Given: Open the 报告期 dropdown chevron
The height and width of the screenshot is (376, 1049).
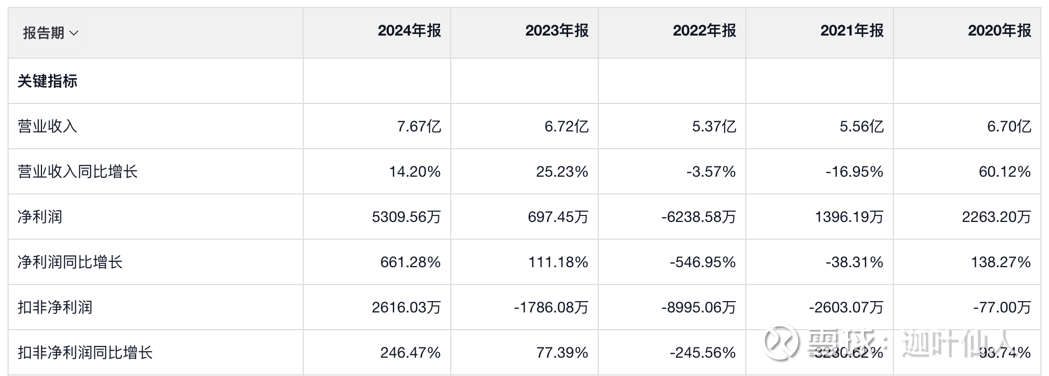Looking at the screenshot, I should point(74,33).
